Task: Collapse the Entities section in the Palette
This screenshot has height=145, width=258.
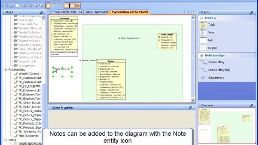Action: [202, 18]
